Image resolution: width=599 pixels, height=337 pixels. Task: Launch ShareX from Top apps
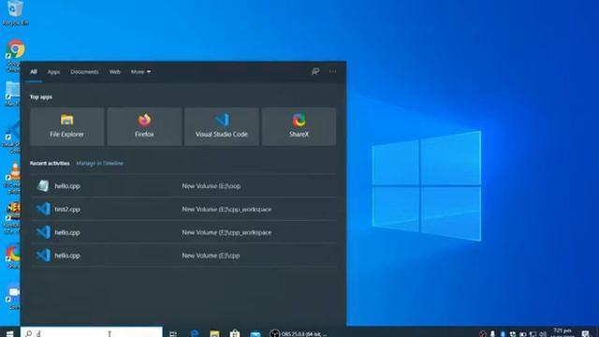tap(299, 126)
